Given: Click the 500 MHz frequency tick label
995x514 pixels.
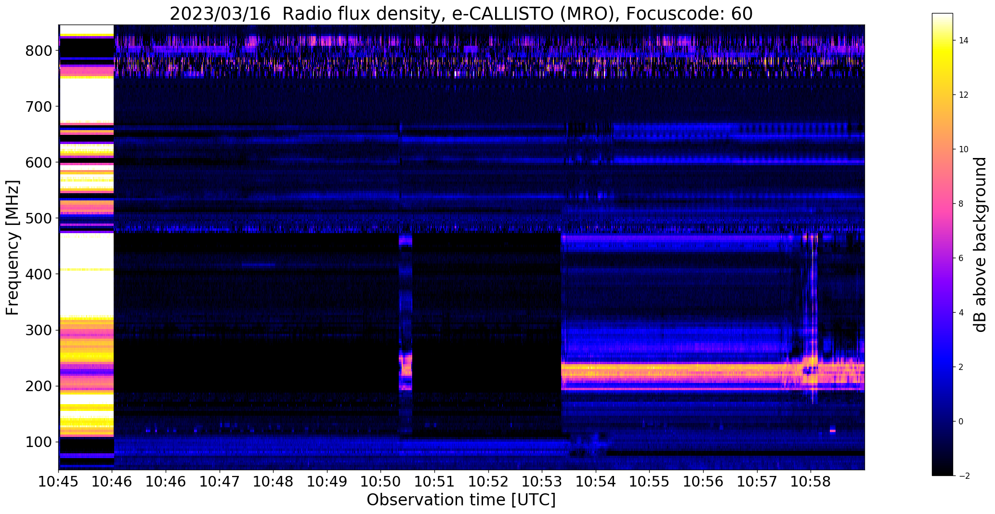Looking at the screenshot, I should click(x=39, y=218).
